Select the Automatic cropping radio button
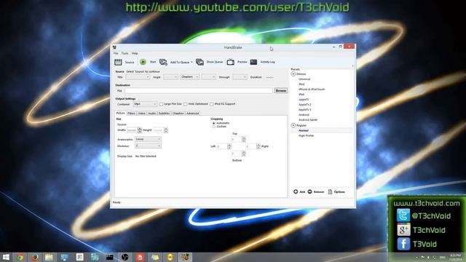 (x=213, y=123)
